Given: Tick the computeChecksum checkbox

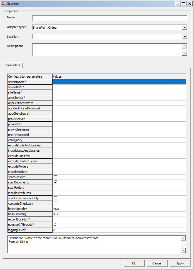Looking at the screenshot, I should click(x=55, y=203).
